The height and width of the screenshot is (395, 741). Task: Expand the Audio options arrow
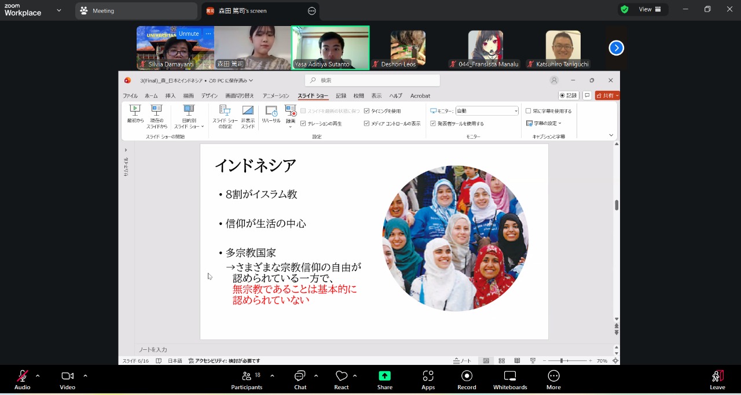tap(38, 376)
